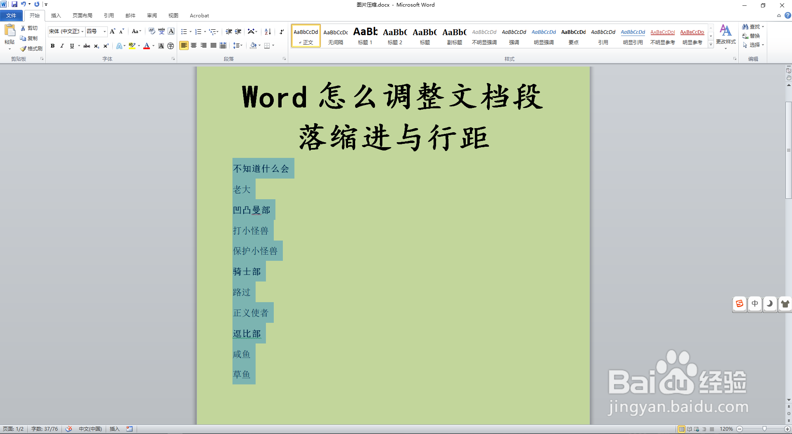Switch to the 插入 ribbon tab
Image resolution: width=792 pixels, height=434 pixels.
[55, 15]
